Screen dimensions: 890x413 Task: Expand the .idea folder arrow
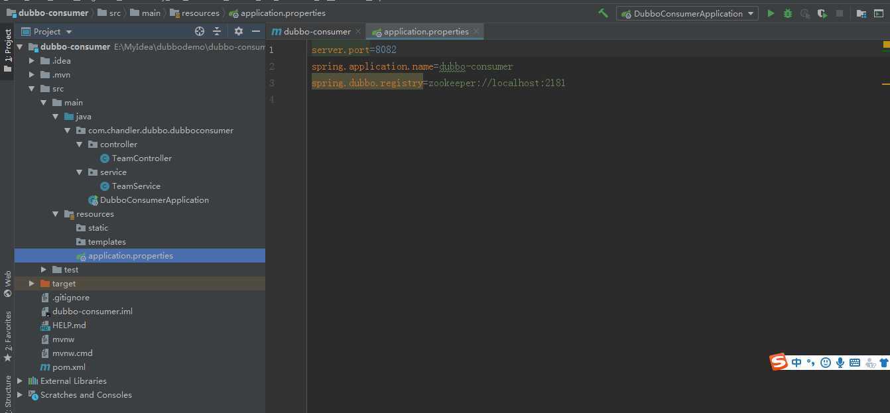32,60
